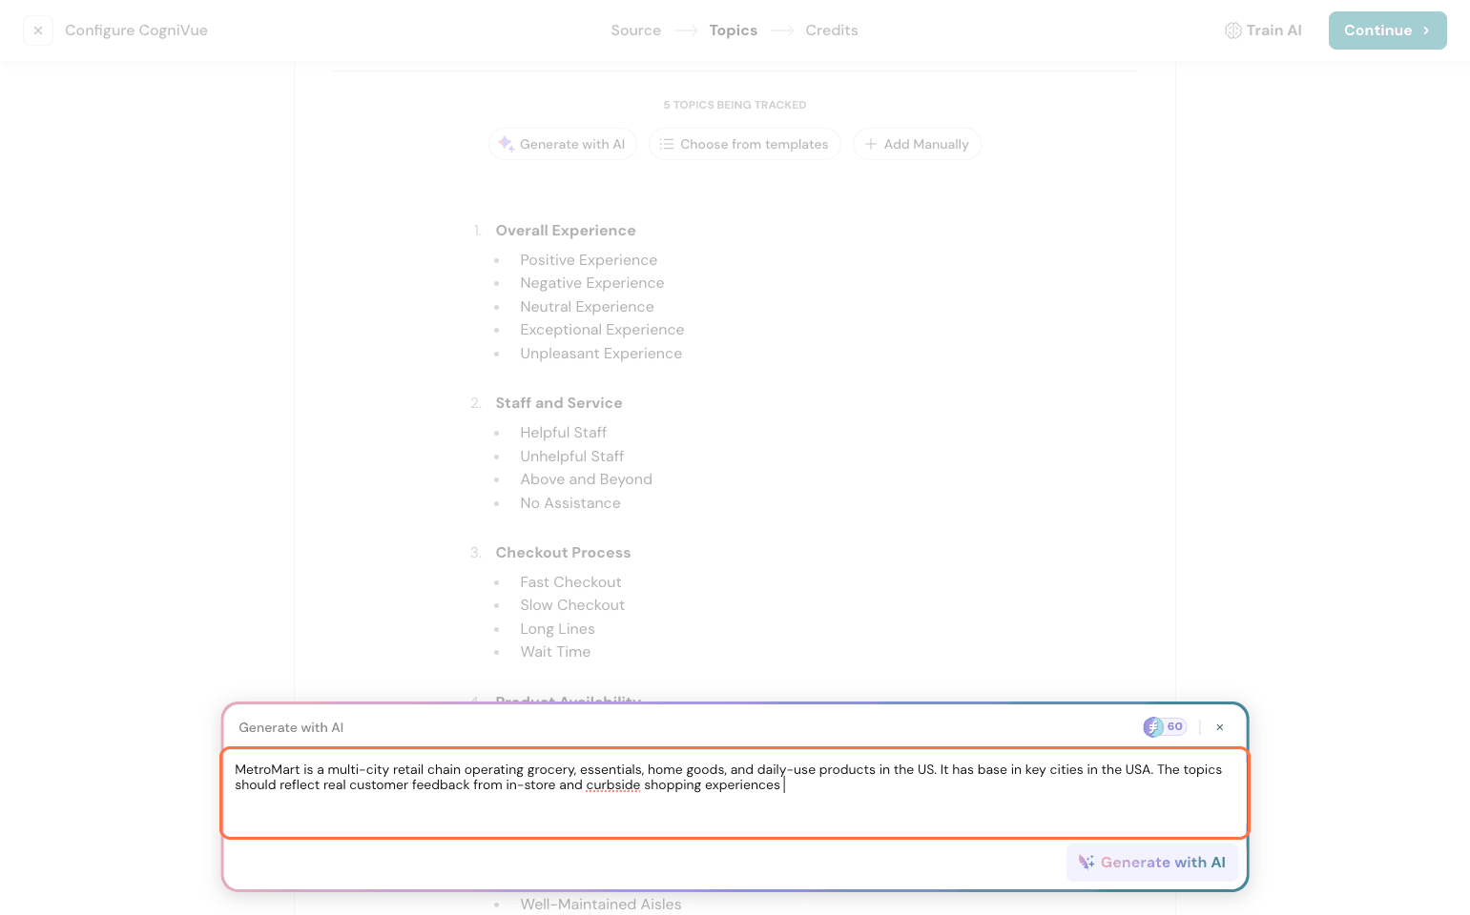Click the credits coin icon showing 60
This screenshot has height=915, width=1470.
pos(1153,727)
